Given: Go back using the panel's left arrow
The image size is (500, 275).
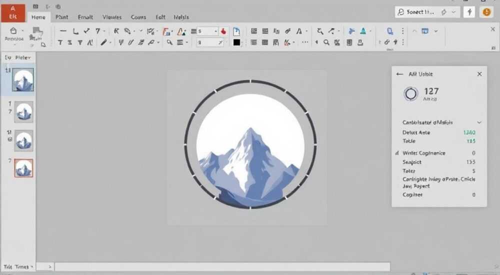Looking at the screenshot, I should (399, 74).
